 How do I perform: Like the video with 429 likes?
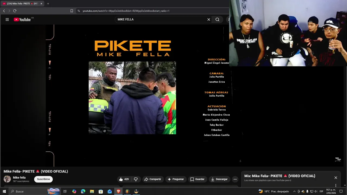click(124, 179)
